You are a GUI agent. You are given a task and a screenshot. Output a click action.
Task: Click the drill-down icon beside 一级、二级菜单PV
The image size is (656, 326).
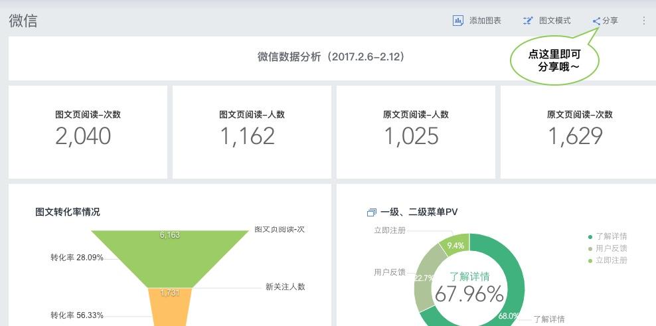pos(372,212)
